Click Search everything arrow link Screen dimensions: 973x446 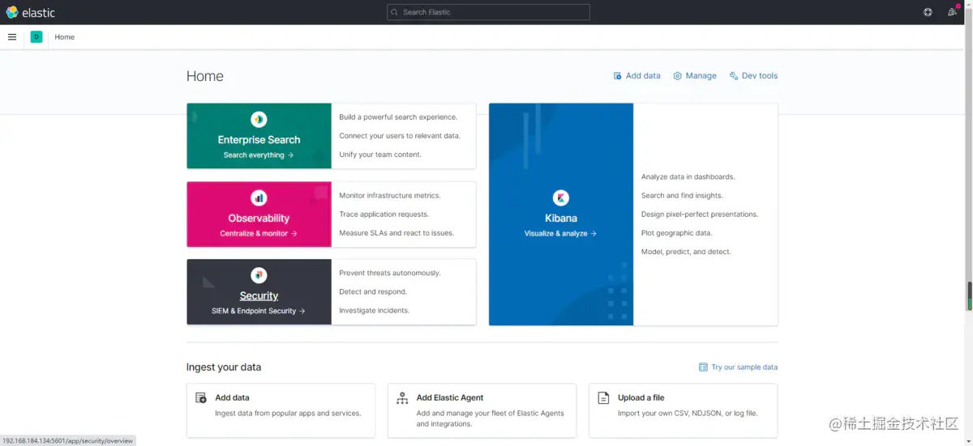pyautogui.click(x=259, y=155)
